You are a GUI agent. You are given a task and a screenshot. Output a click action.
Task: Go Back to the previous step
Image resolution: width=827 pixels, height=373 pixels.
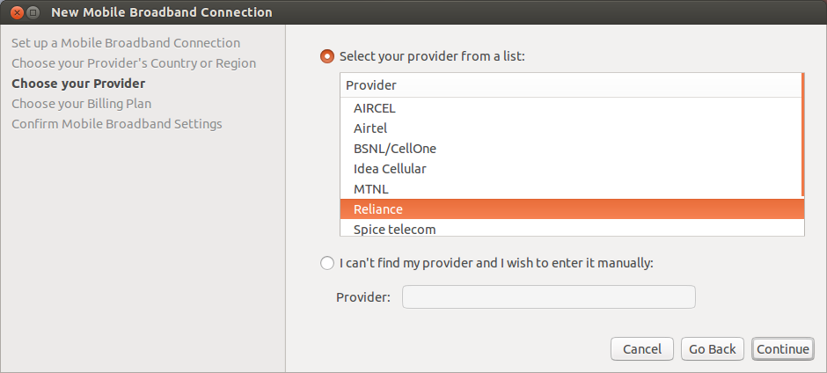[x=712, y=349]
